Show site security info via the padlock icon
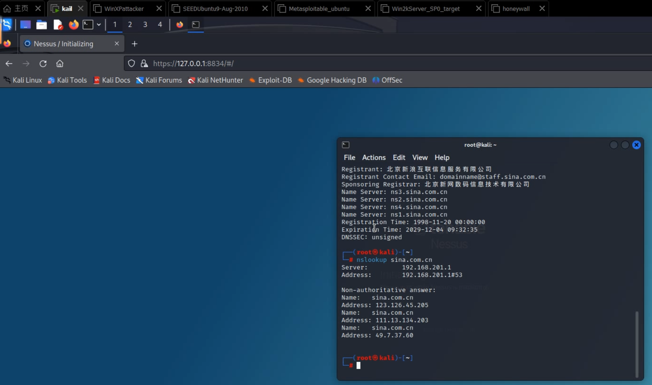652x385 pixels. [x=144, y=63]
